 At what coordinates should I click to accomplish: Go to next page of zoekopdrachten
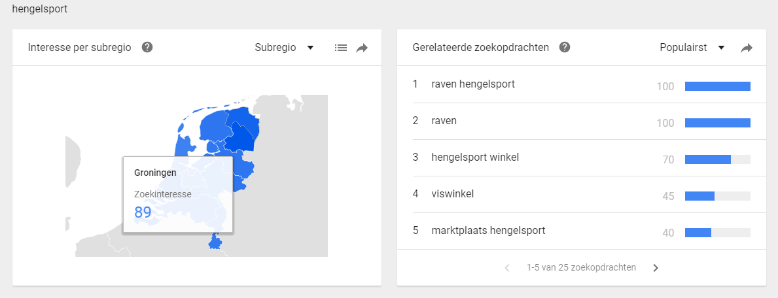pyautogui.click(x=656, y=267)
